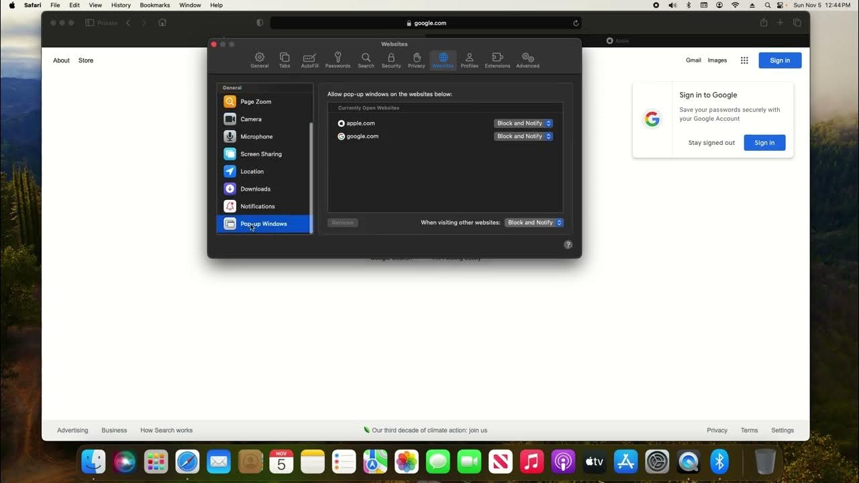This screenshot has height=483, width=859.
Task: Open Music app from the Dock
Action: tap(532, 462)
